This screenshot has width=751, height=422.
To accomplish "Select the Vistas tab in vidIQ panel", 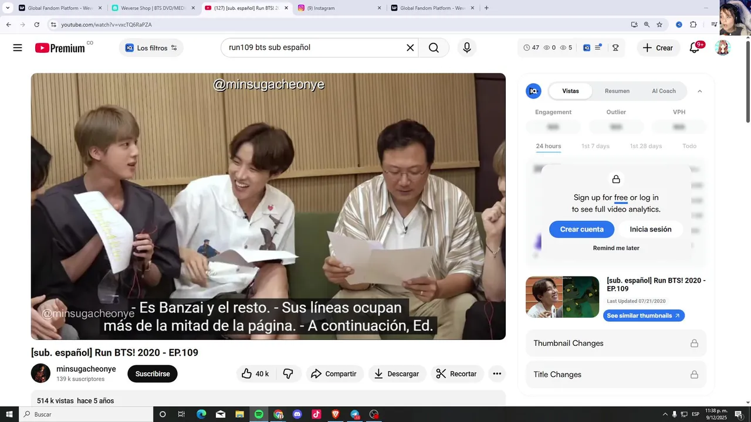I will (x=570, y=91).
